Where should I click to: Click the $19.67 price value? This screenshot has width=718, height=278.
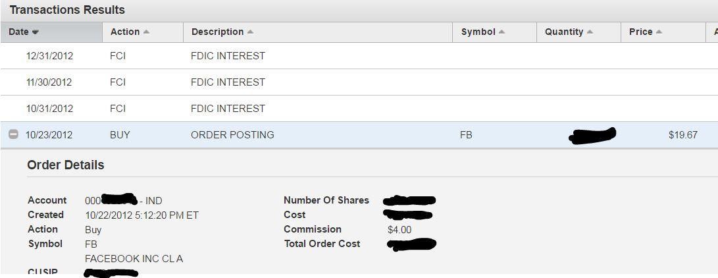(x=682, y=135)
